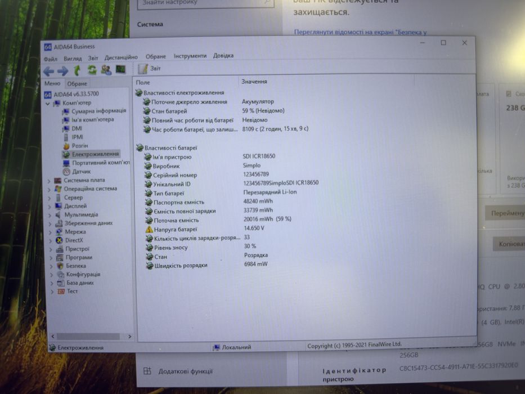Open the Довідка menu
The width and height of the screenshot is (525, 394).
pyautogui.click(x=223, y=55)
